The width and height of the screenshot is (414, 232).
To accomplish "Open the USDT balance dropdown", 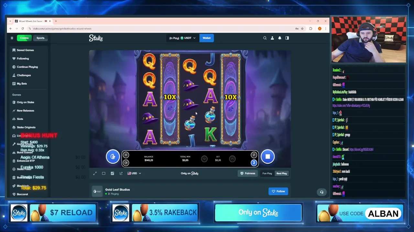I will click(x=182, y=38).
